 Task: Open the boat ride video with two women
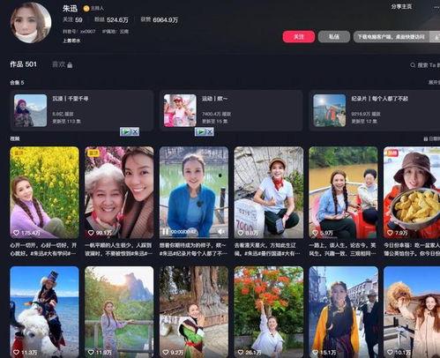[x=343, y=192]
